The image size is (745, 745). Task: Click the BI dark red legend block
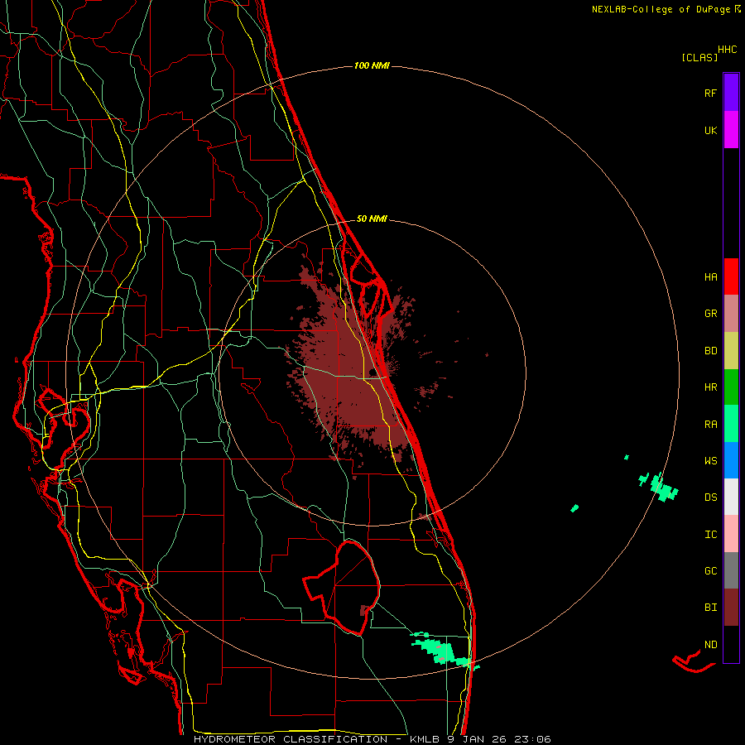731,608
